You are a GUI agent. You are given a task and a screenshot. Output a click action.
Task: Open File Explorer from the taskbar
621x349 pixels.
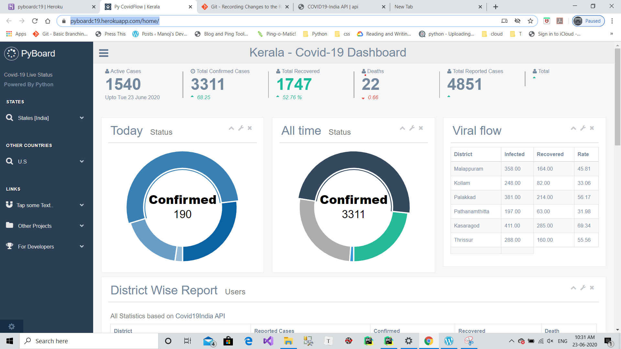[x=288, y=341]
